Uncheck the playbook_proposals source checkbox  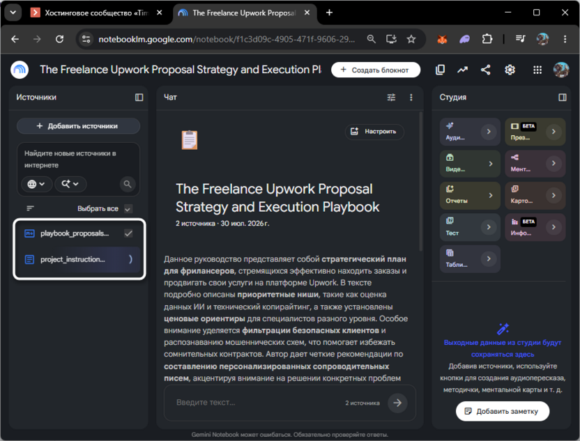pyautogui.click(x=128, y=233)
